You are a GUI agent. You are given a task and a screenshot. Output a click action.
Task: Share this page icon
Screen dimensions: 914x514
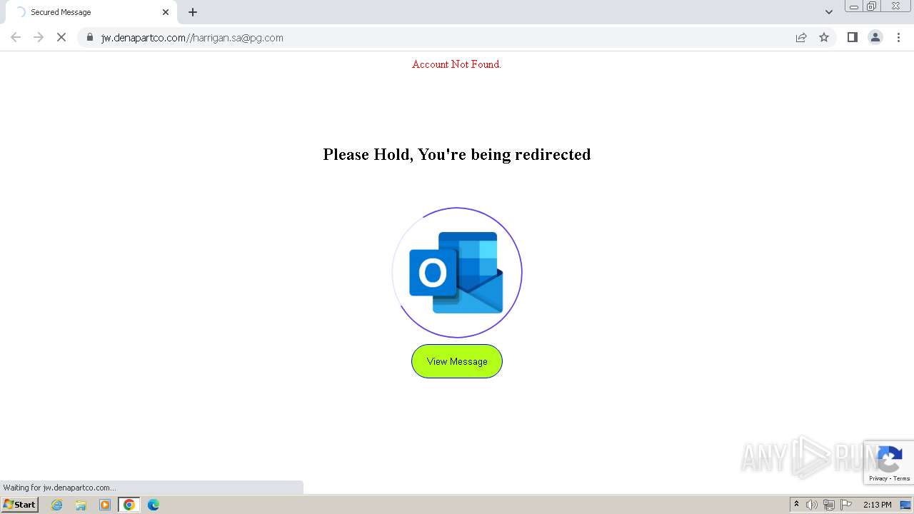pyautogui.click(x=801, y=37)
